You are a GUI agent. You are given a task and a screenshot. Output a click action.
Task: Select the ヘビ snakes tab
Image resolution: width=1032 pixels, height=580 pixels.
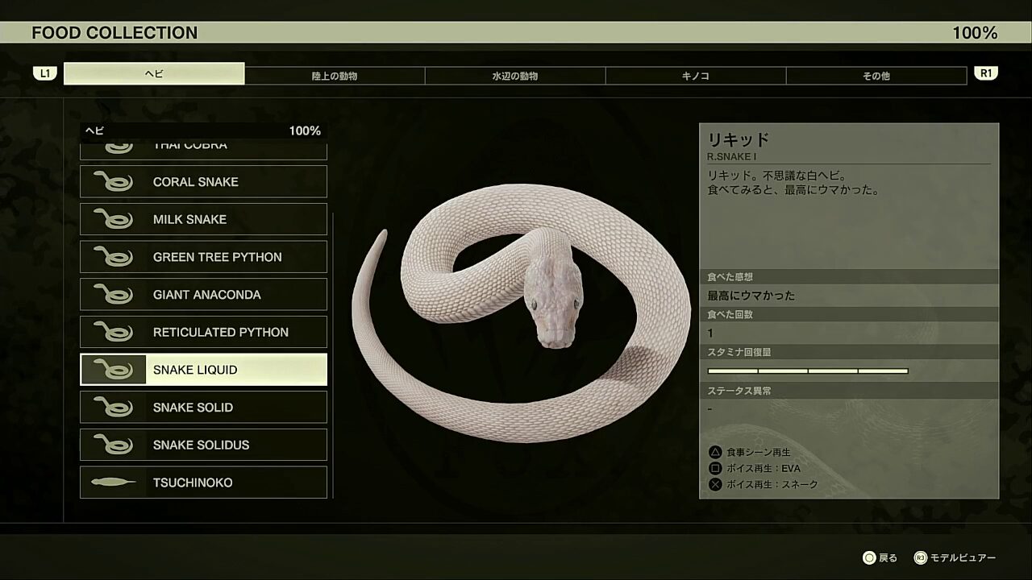pyautogui.click(x=154, y=74)
